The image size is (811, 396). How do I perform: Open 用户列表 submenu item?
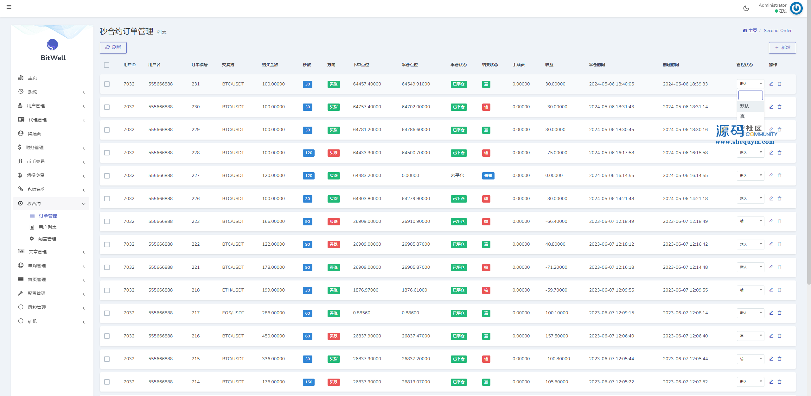(48, 227)
